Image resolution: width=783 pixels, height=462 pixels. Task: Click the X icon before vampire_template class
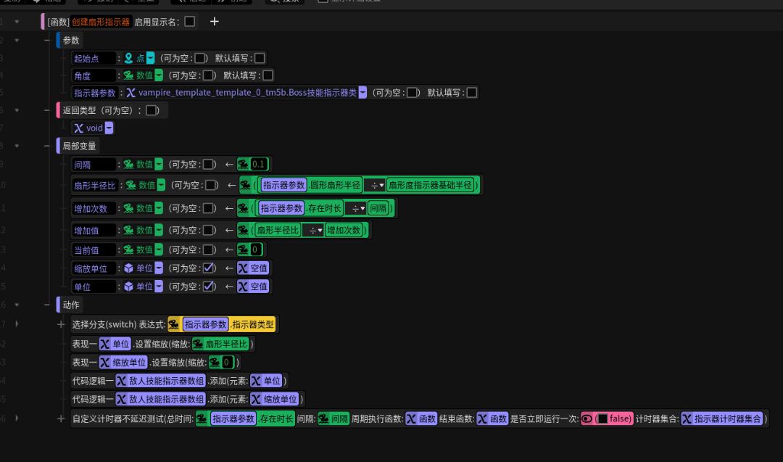pos(130,92)
